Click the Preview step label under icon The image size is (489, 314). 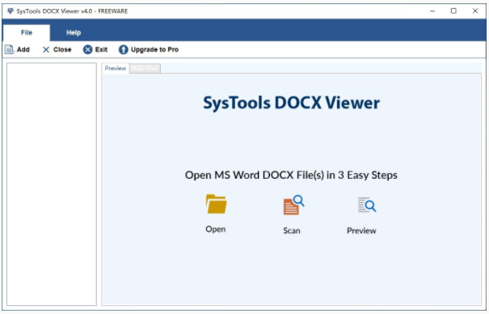[x=361, y=231]
